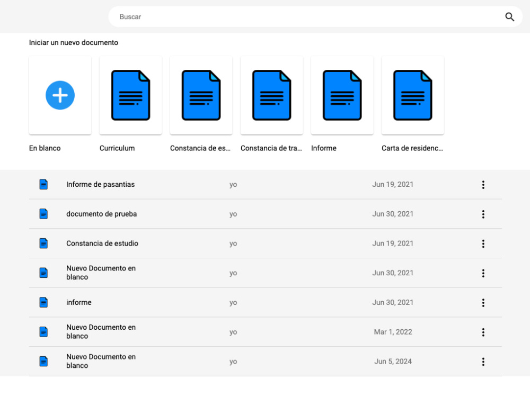Screen dimensions: 530x397
Task: Click doc icon of Jun 5, 2024 document
Action: point(43,361)
